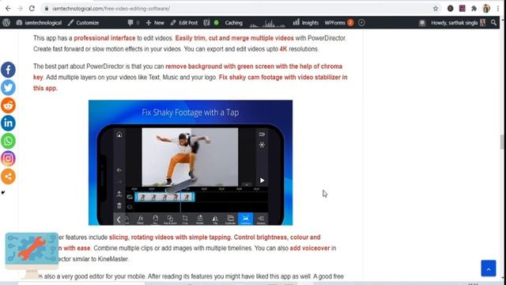
Task: Open the comments bubble in admin bar
Action: [134, 23]
